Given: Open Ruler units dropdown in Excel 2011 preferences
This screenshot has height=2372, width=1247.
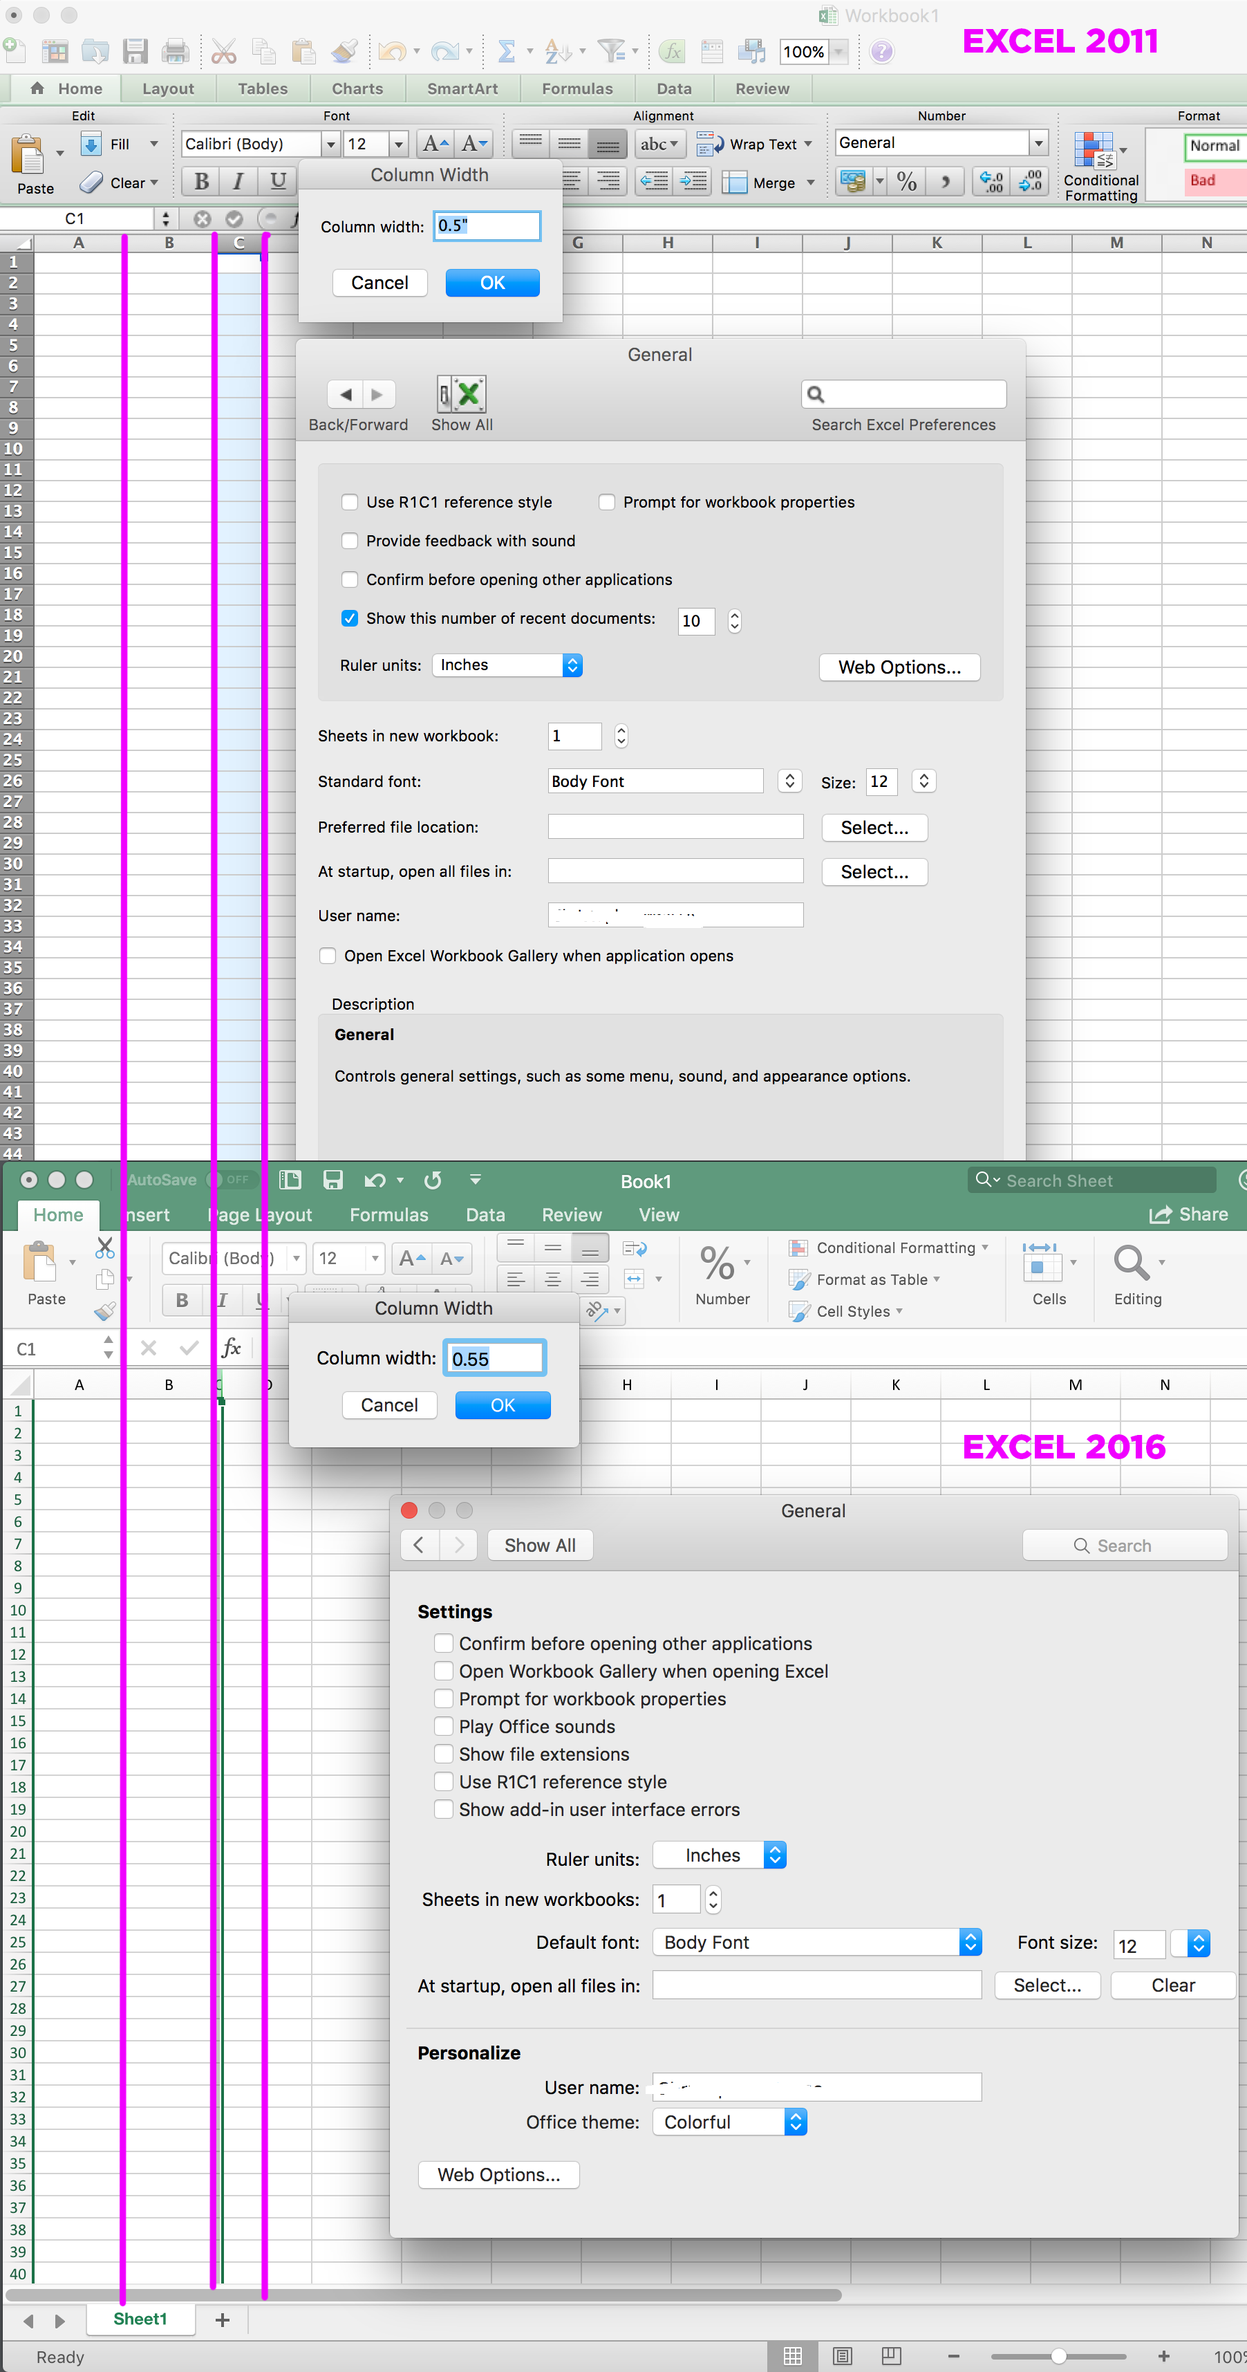Looking at the screenshot, I should (x=507, y=665).
